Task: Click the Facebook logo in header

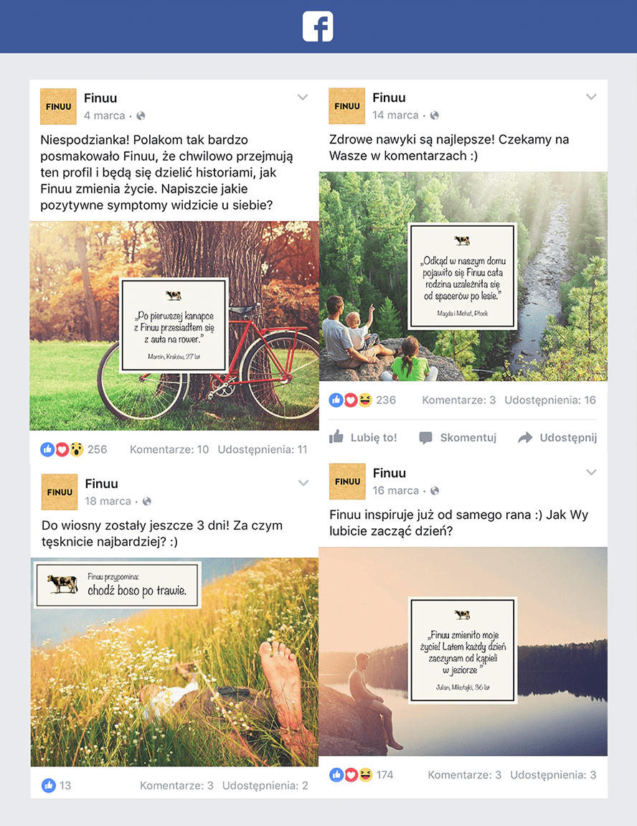Action: (x=318, y=27)
